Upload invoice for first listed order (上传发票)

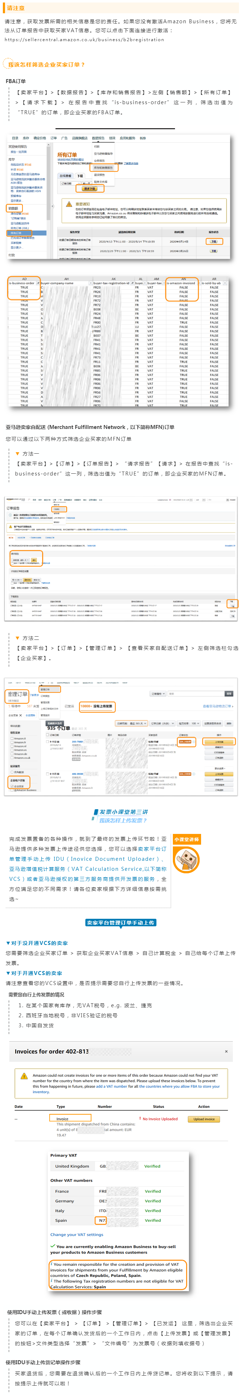click(219, 742)
